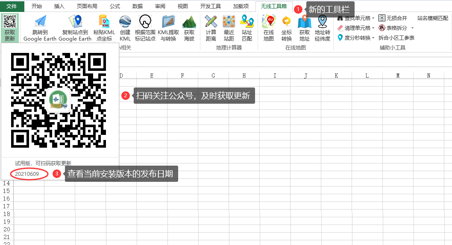The image size is (452, 245).
Task: Select column header N
Action: coord(429,76)
